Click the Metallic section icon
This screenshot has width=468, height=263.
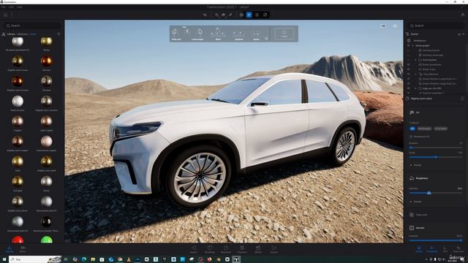pos(412,228)
